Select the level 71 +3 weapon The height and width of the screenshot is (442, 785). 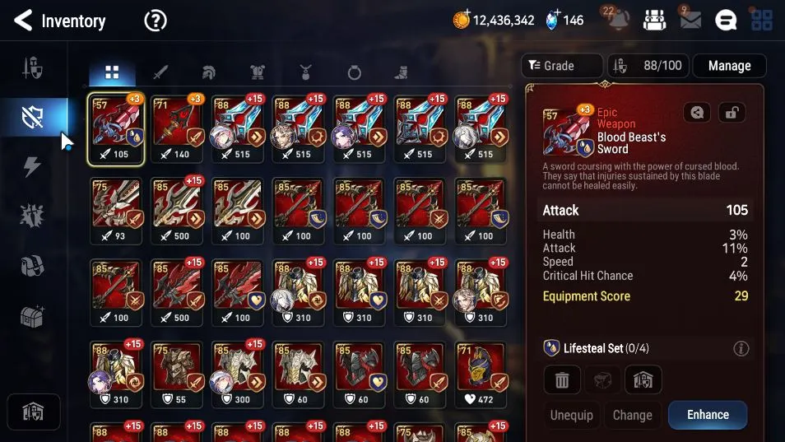(177, 128)
